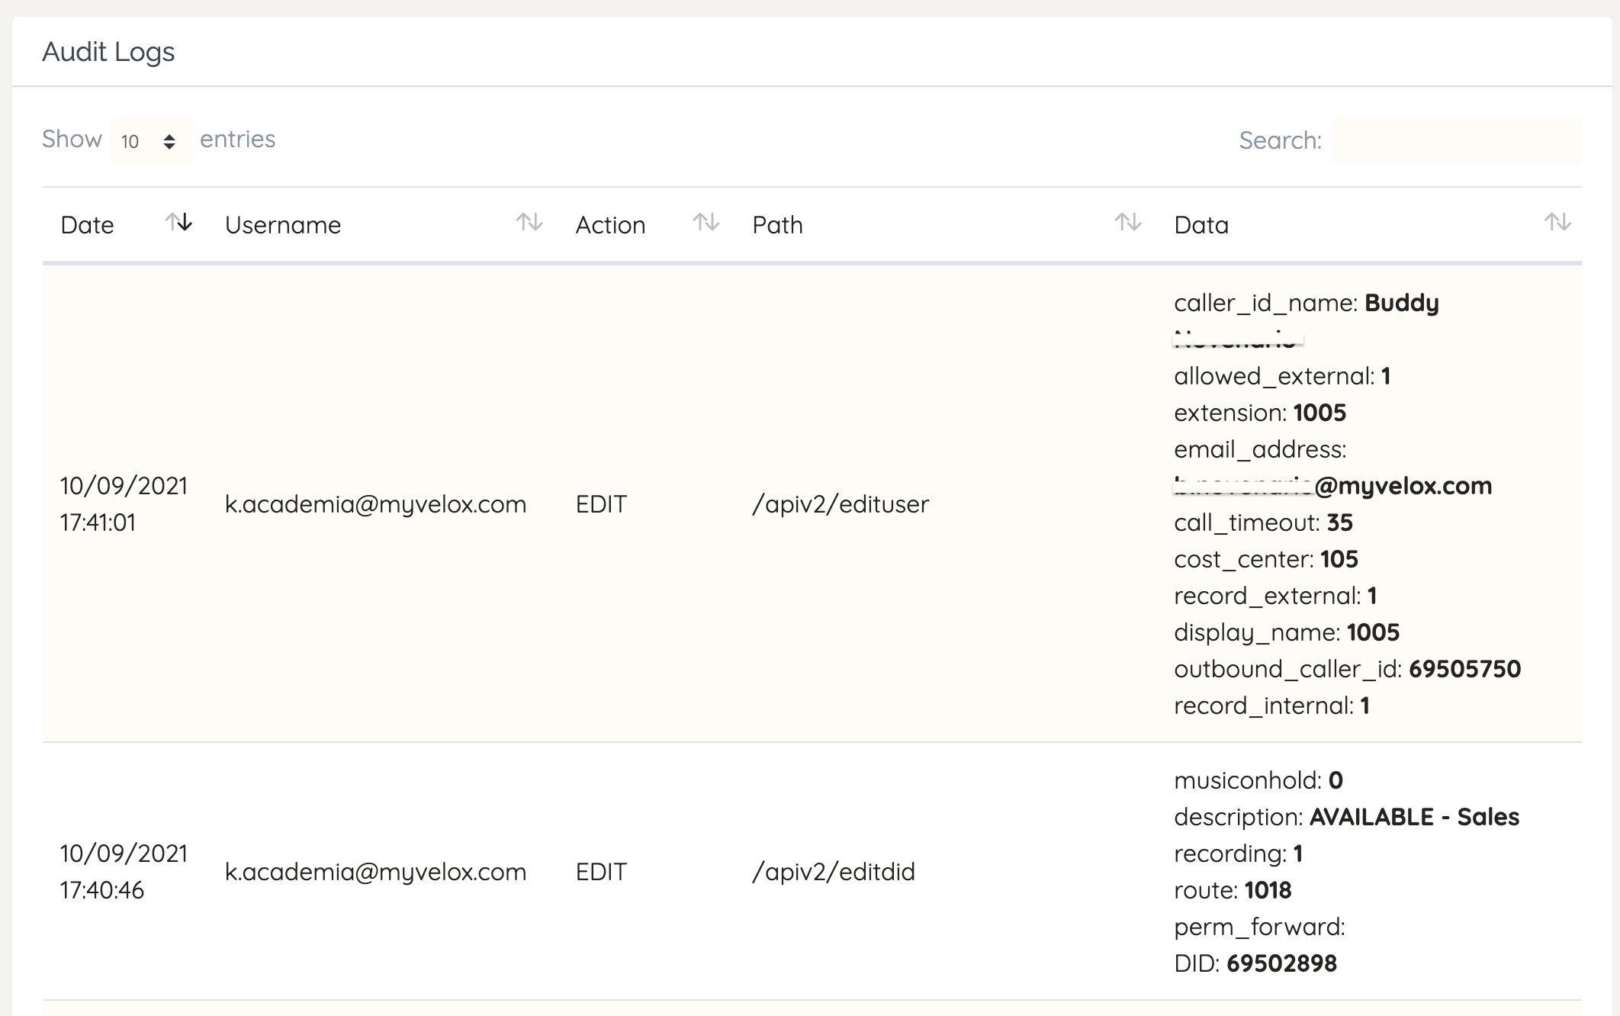Select the /apiv2/editdid path cell
This screenshot has height=1016, width=1620.
tap(833, 872)
